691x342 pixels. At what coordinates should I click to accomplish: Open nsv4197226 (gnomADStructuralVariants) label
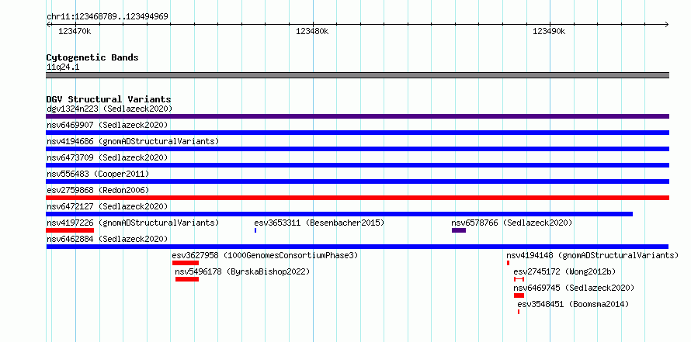pos(133,223)
